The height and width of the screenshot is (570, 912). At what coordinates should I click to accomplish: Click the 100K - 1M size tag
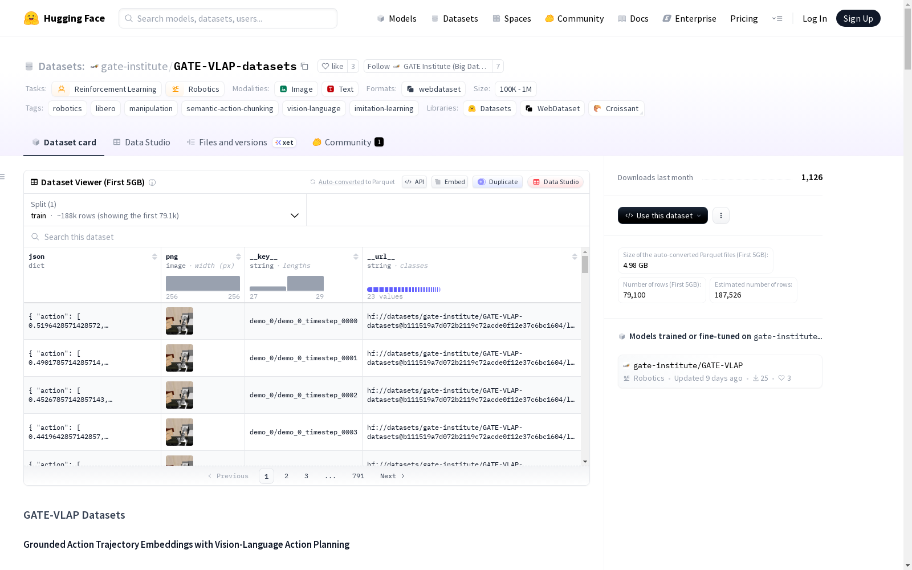click(515, 89)
